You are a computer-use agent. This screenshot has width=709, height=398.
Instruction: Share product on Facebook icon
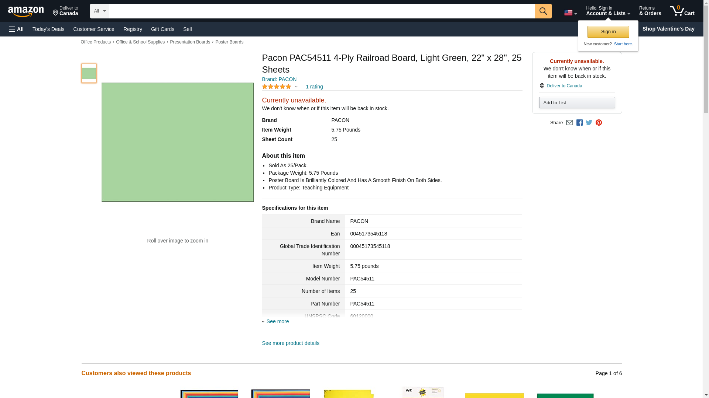pyautogui.click(x=579, y=123)
